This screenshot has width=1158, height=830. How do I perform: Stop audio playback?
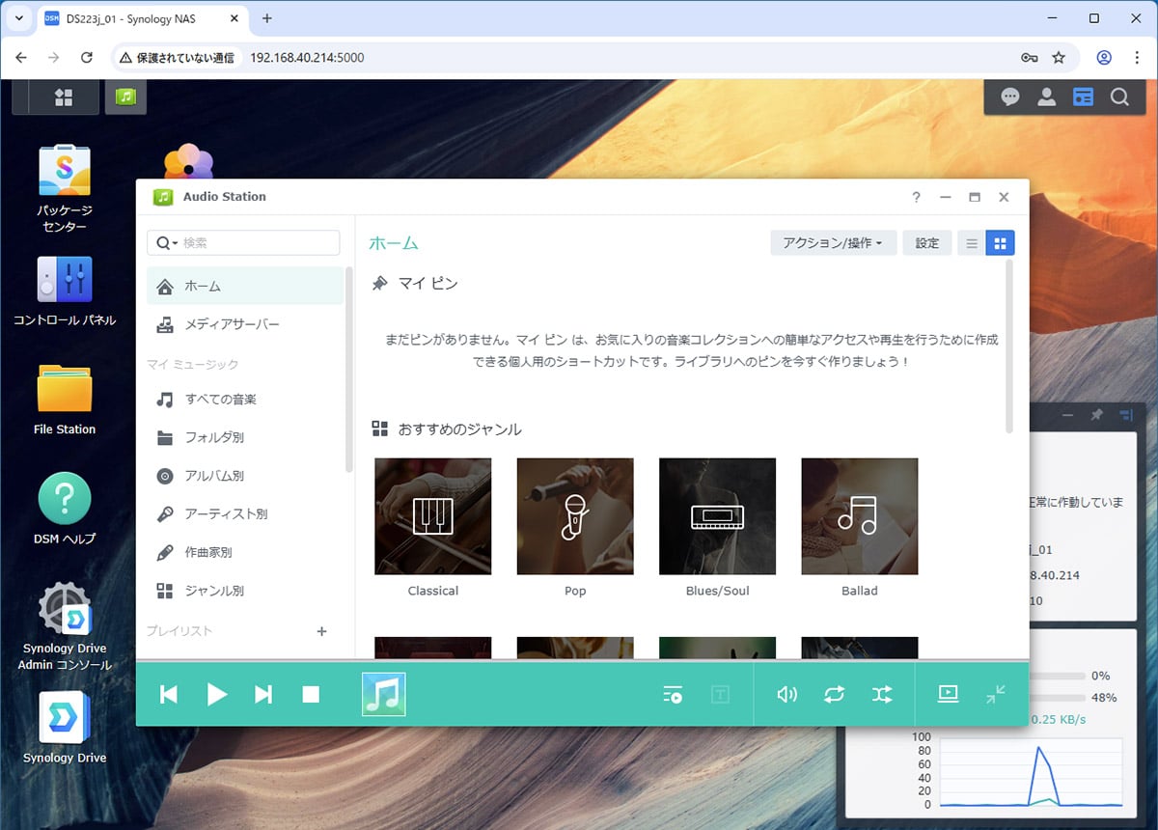(311, 694)
